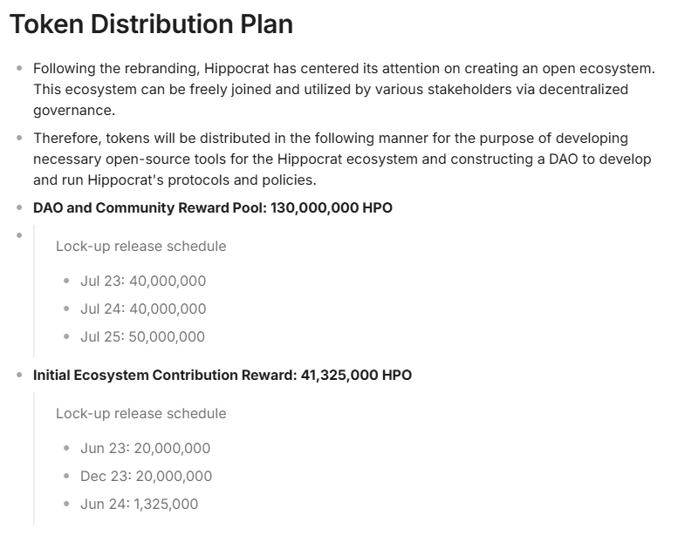Click Initial Ecosystem Contribution Reward line
Image resolution: width=685 pixels, height=542 pixels.
pyautogui.click(x=223, y=376)
